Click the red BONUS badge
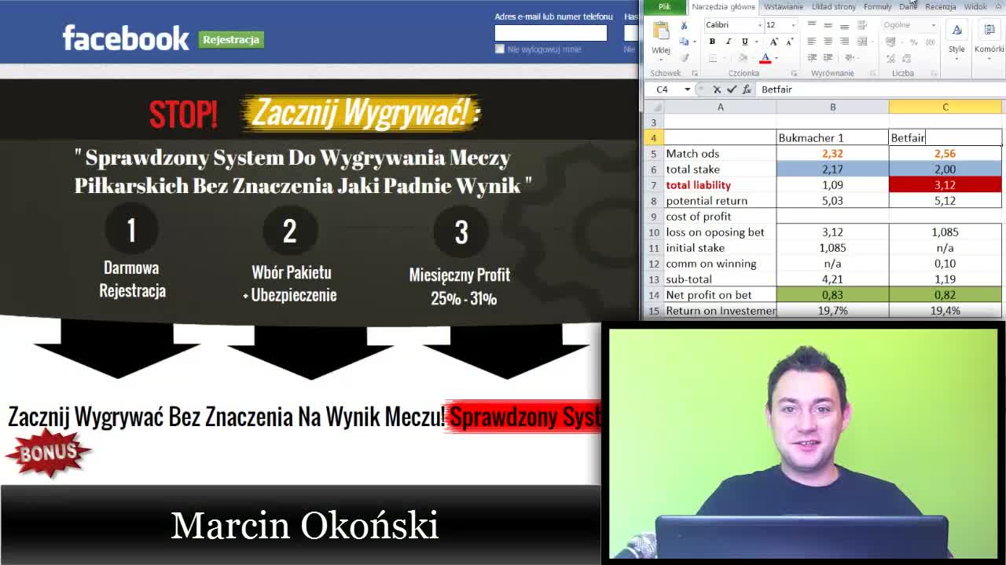1006x565 pixels. point(49,453)
